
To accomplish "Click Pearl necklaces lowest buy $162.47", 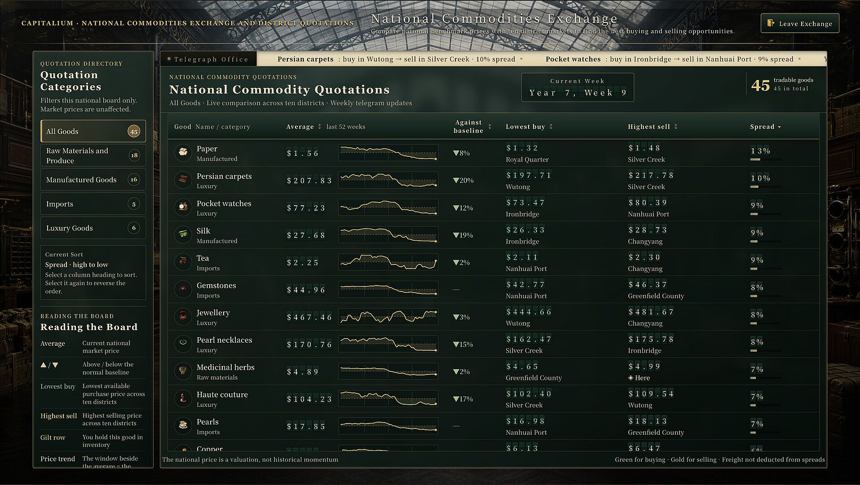I will tap(529, 339).
